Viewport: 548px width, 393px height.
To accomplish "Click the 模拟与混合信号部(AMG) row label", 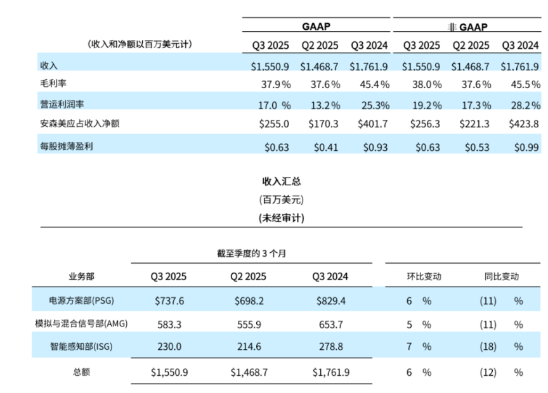I will [x=81, y=323].
